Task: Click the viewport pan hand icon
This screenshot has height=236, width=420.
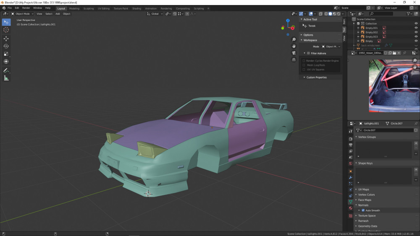Action: click(294, 46)
